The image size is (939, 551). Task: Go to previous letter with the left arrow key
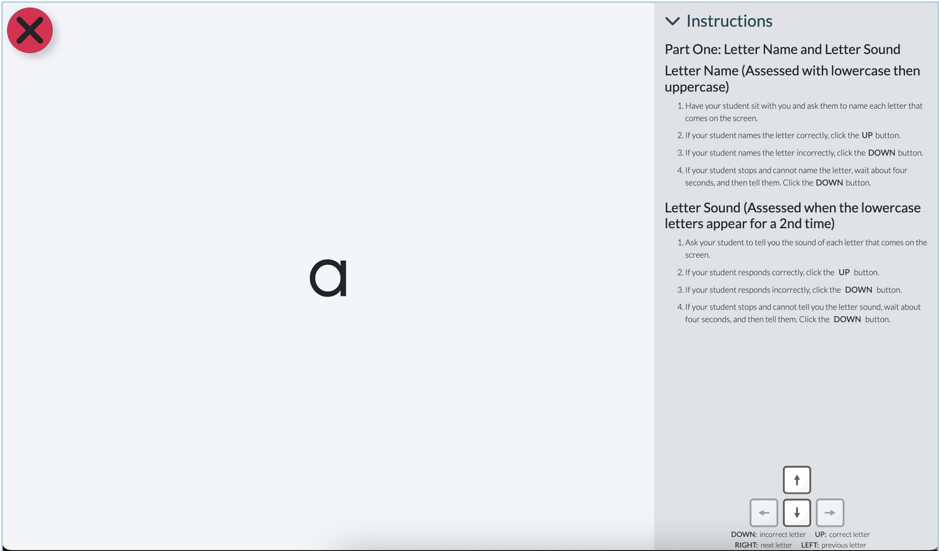click(x=764, y=513)
